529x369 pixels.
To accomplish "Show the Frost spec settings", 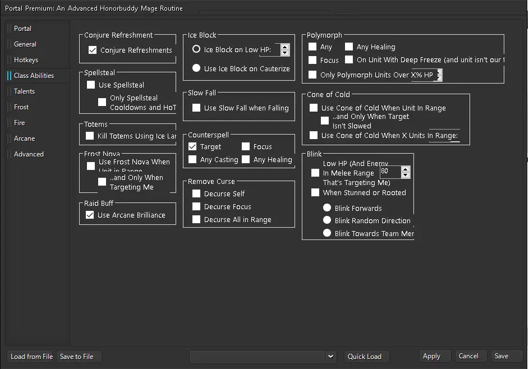I will (x=21, y=107).
